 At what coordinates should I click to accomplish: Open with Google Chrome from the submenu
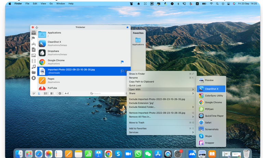(211, 102)
